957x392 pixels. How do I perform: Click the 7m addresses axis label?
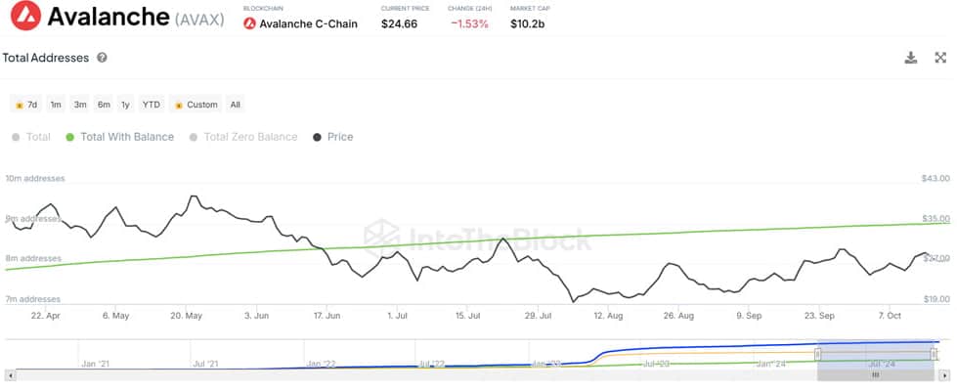click(x=33, y=299)
